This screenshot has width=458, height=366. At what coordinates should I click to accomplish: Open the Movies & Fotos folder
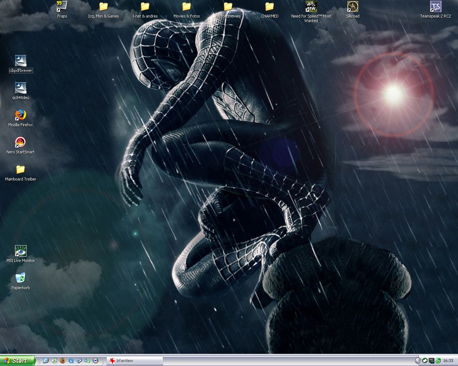(x=186, y=7)
